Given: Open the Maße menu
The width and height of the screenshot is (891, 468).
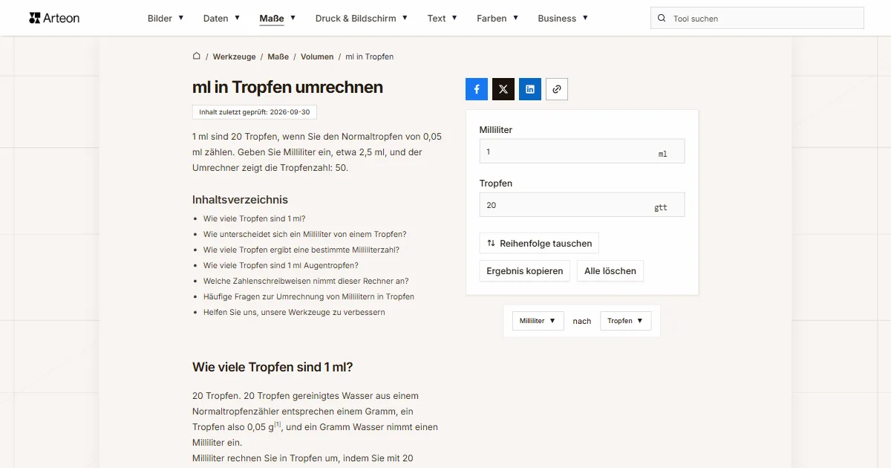Looking at the screenshot, I should pyautogui.click(x=278, y=19).
